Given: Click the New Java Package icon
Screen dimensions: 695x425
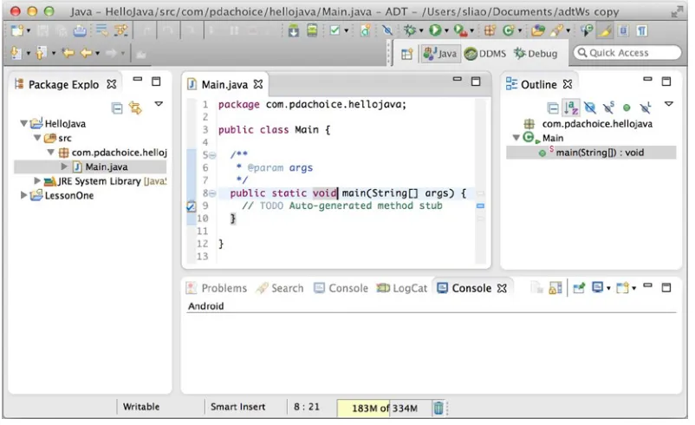Looking at the screenshot, I should (490, 30).
